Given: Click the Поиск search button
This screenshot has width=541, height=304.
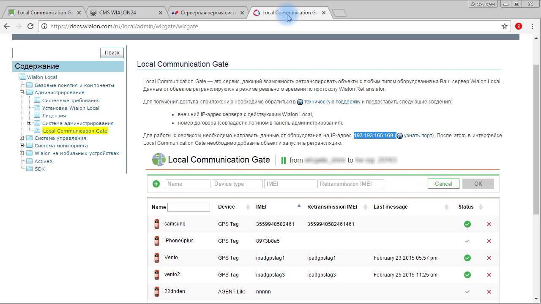Looking at the screenshot, I should [112, 53].
